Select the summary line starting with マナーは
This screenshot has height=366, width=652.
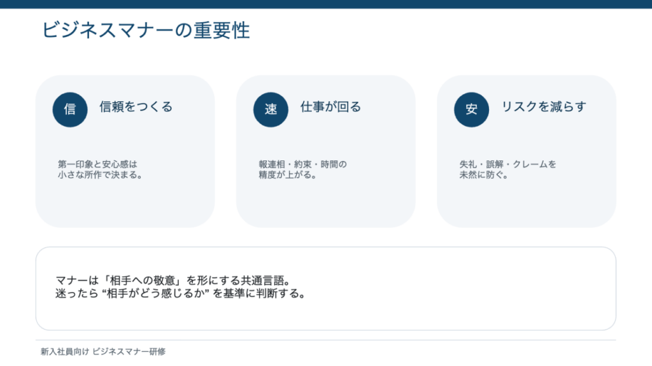(x=177, y=280)
